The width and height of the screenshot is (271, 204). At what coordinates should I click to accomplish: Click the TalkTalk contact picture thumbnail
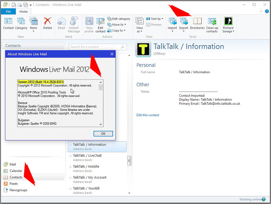[x=143, y=49]
